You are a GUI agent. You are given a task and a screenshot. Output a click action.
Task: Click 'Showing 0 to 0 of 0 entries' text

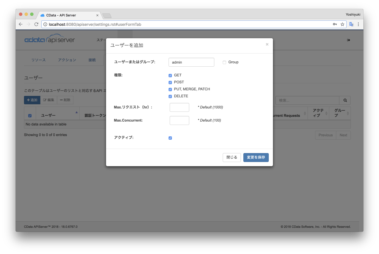(x=45, y=135)
